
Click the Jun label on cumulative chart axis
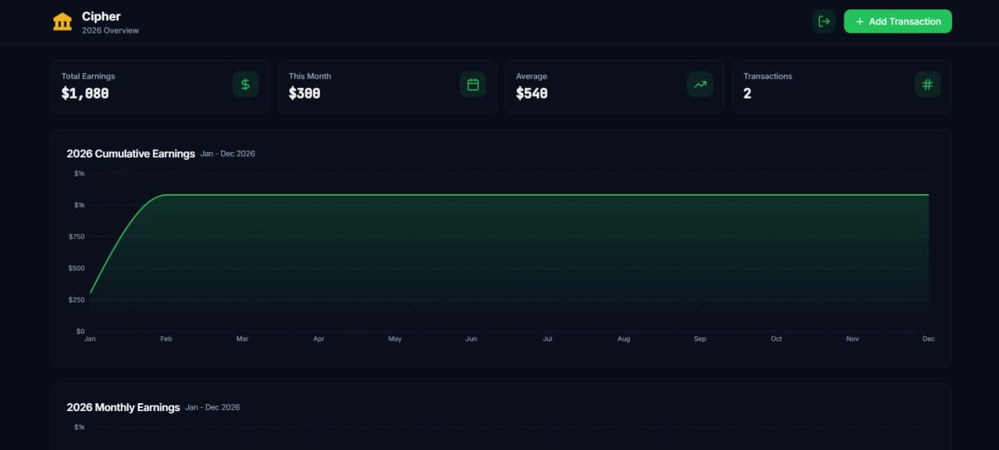point(471,339)
